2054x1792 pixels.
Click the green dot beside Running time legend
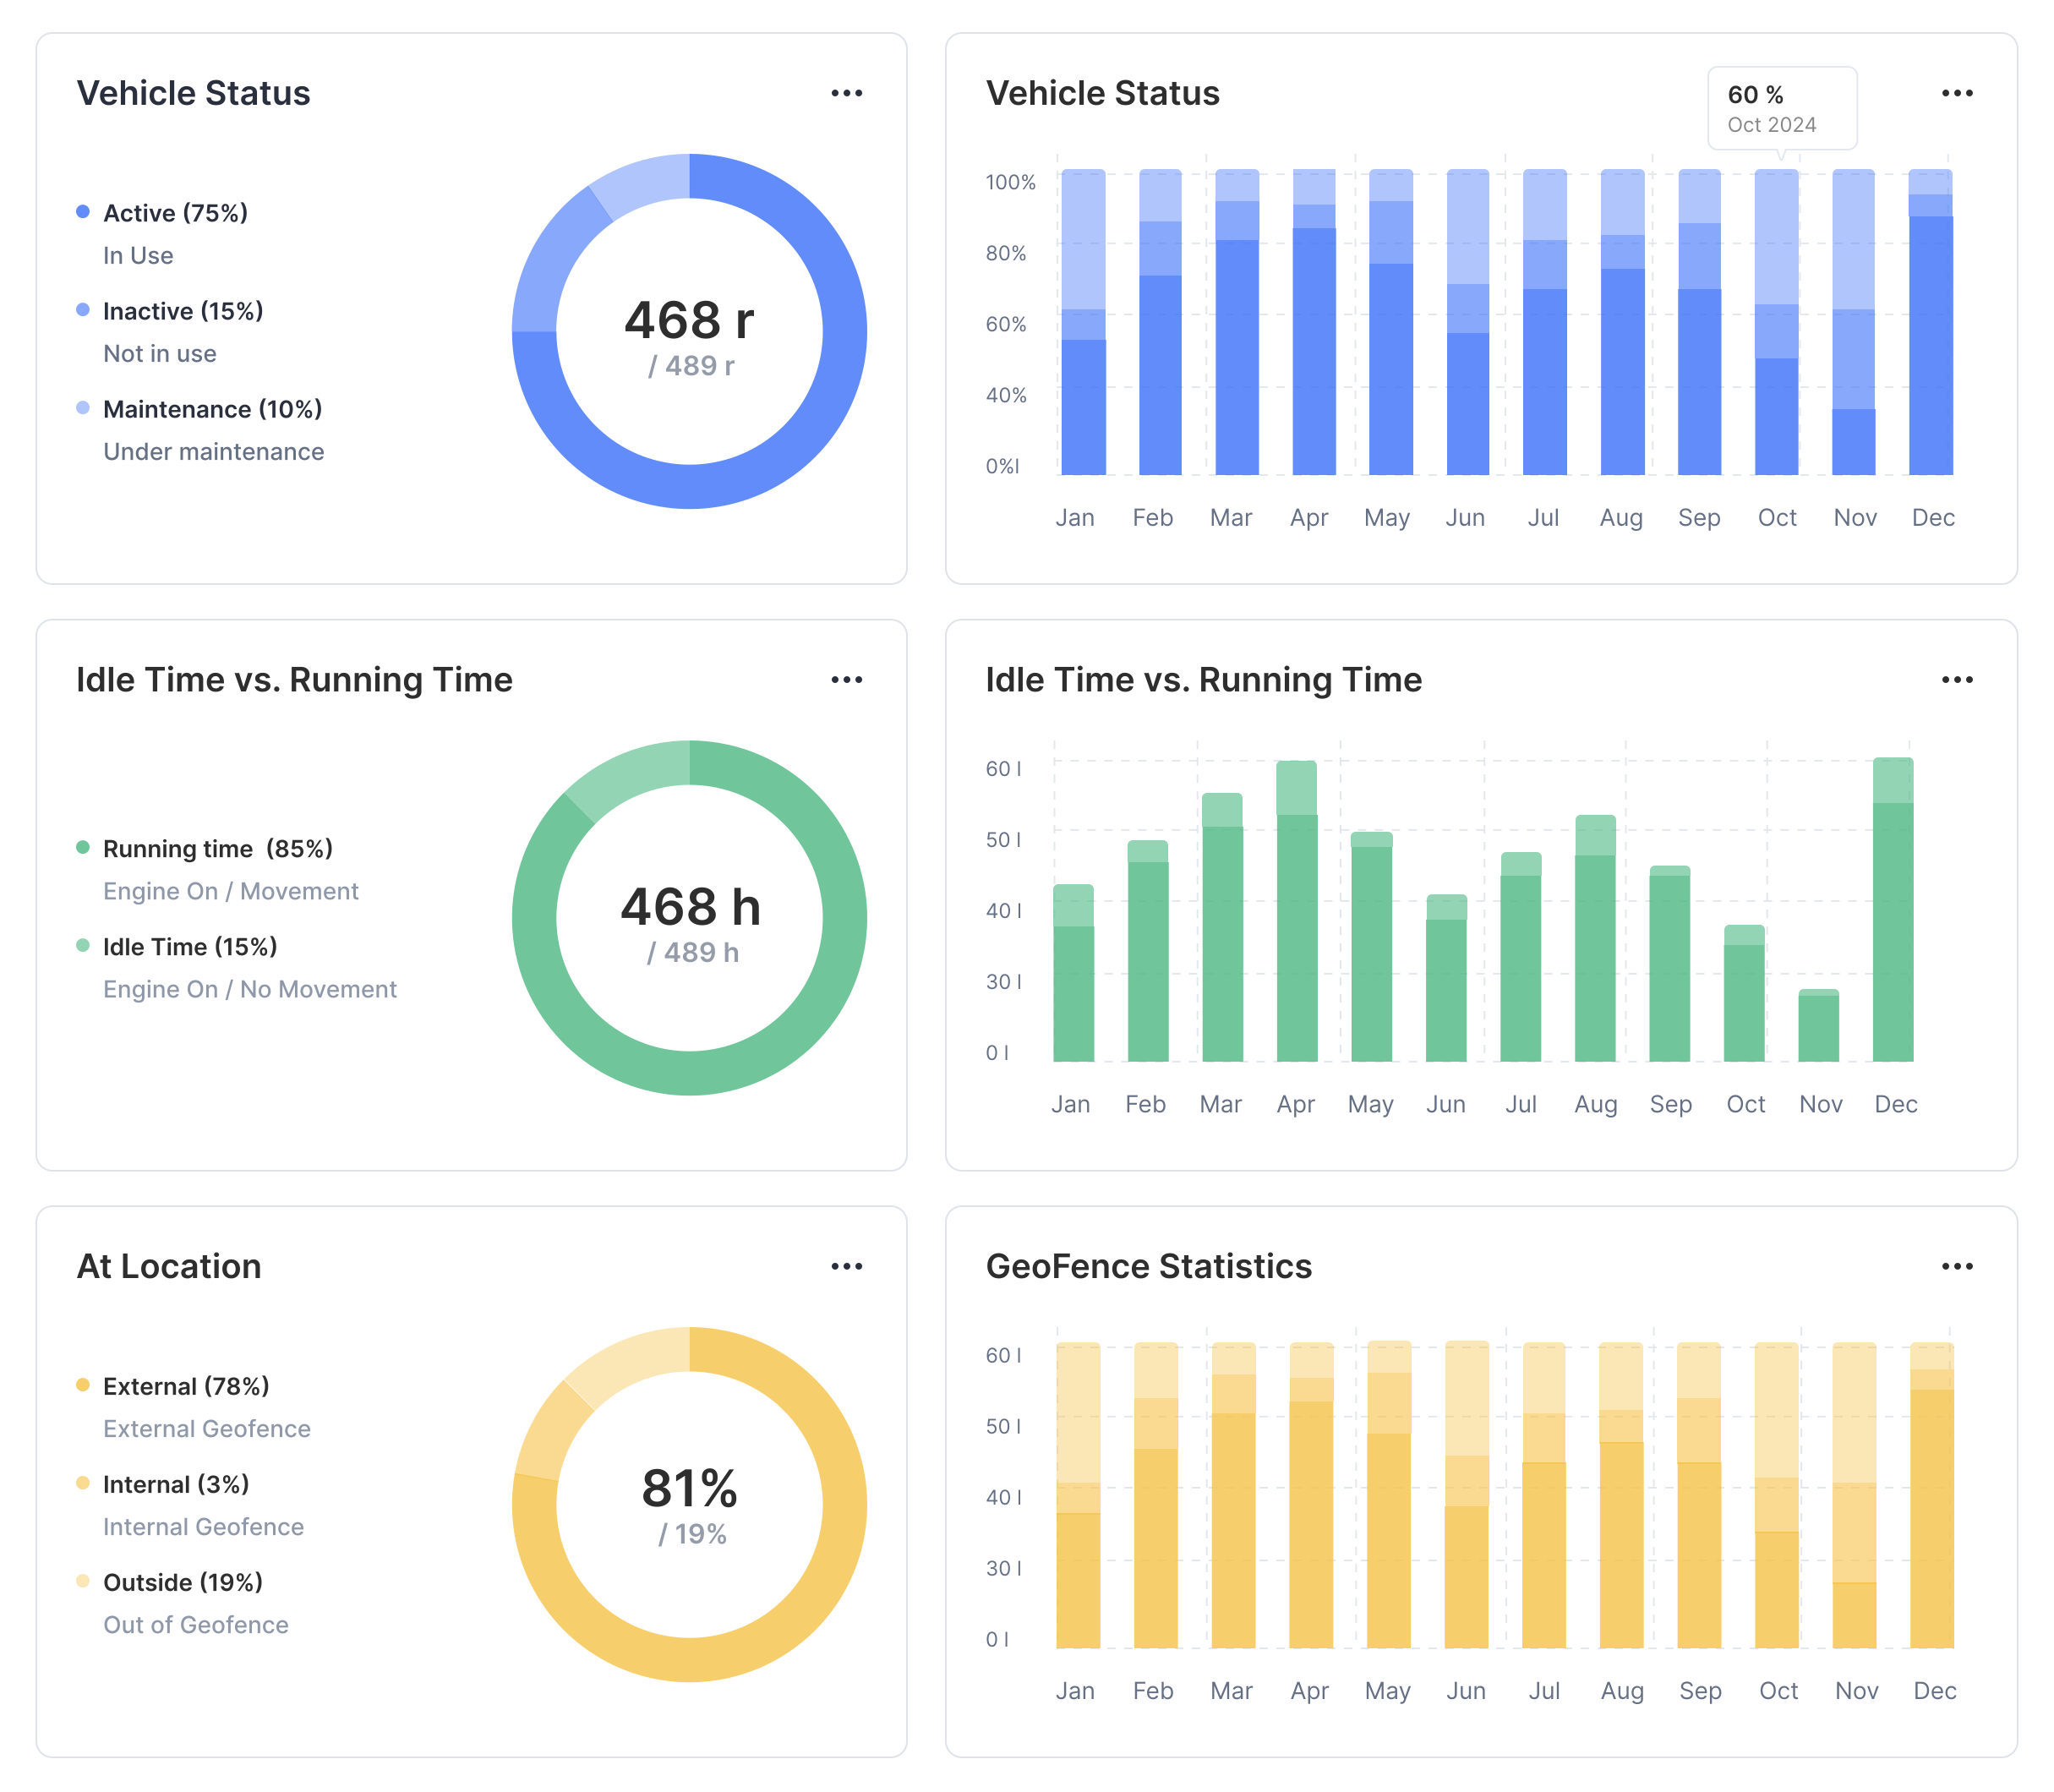click(x=83, y=847)
